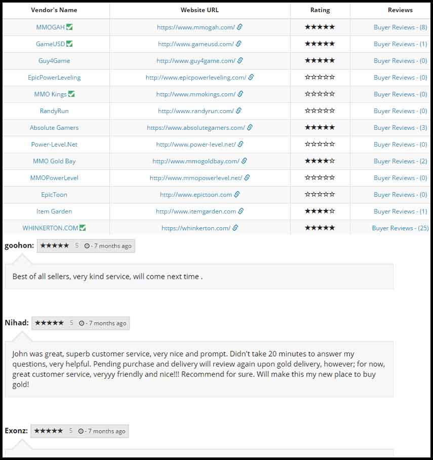Image resolution: width=433 pixels, height=460 pixels.
Task: Click the link icon beside power-level.net URL
Action: click(x=241, y=144)
